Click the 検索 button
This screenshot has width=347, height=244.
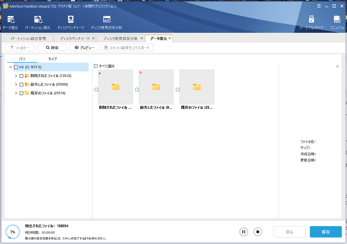click(x=52, y=48)
